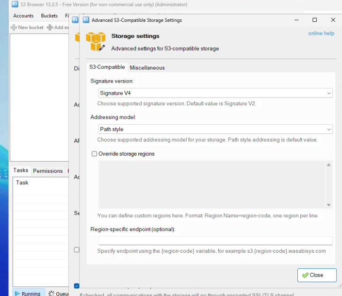
Task: Minimize the Advanced Settings dialog
Action: coord(296,20)
